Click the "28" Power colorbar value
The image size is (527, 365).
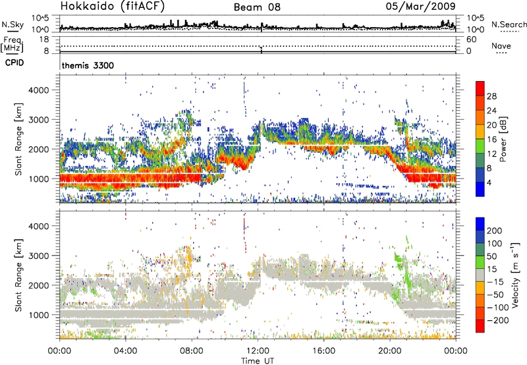[491, 96]
